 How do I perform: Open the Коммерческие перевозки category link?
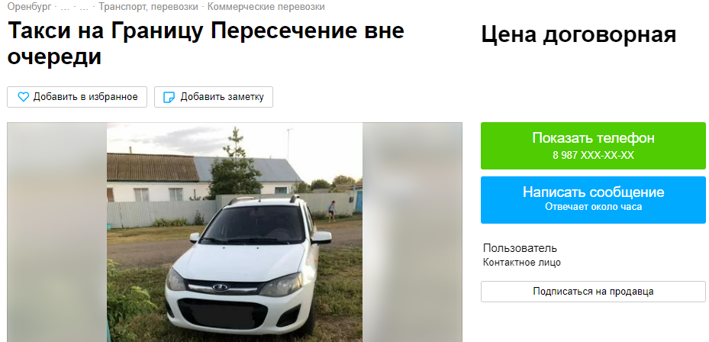(266, 7)
